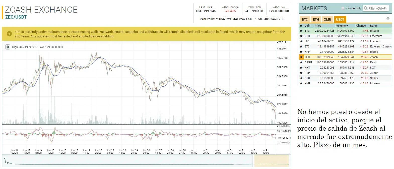Click the overview timeline strip below chart
Image resolution: width=394 pixels, height=169 pixels.
146,161
